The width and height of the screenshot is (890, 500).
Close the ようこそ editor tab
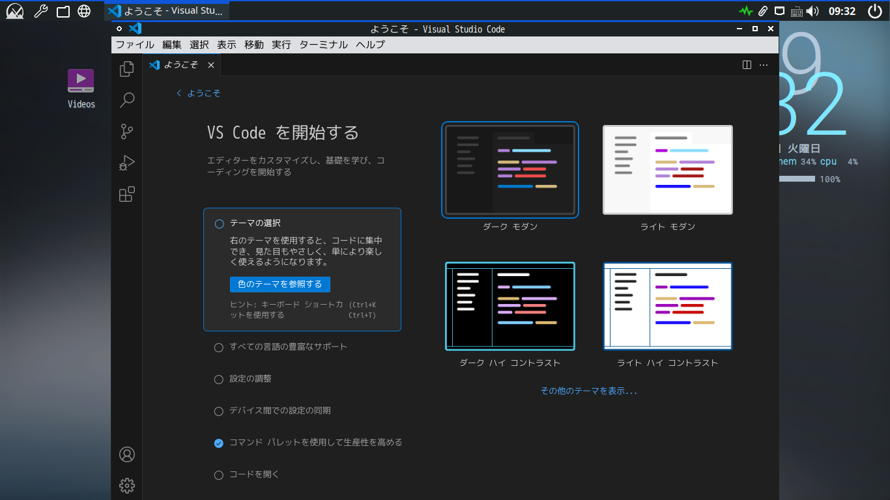211,65
